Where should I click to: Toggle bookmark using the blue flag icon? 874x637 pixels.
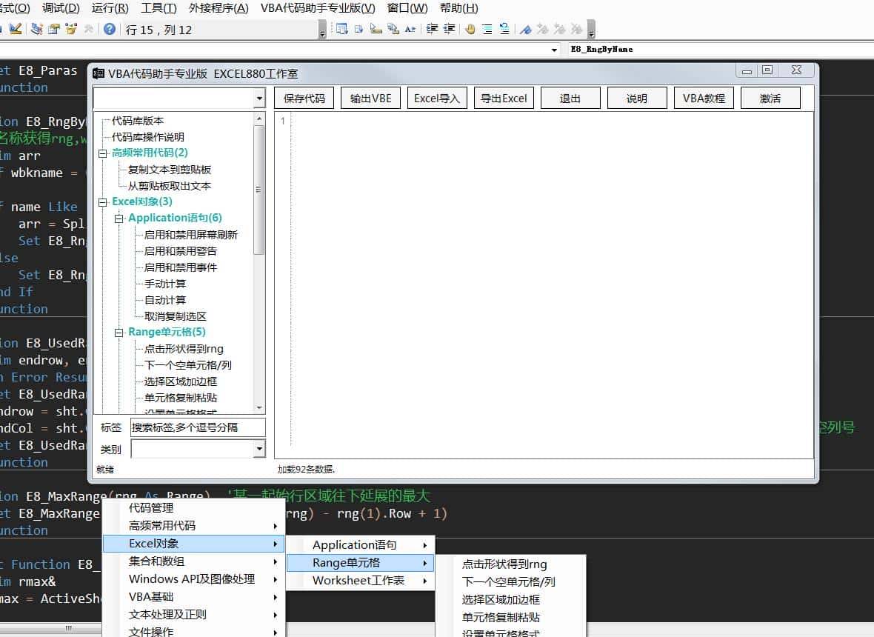[x=525, y=30]
